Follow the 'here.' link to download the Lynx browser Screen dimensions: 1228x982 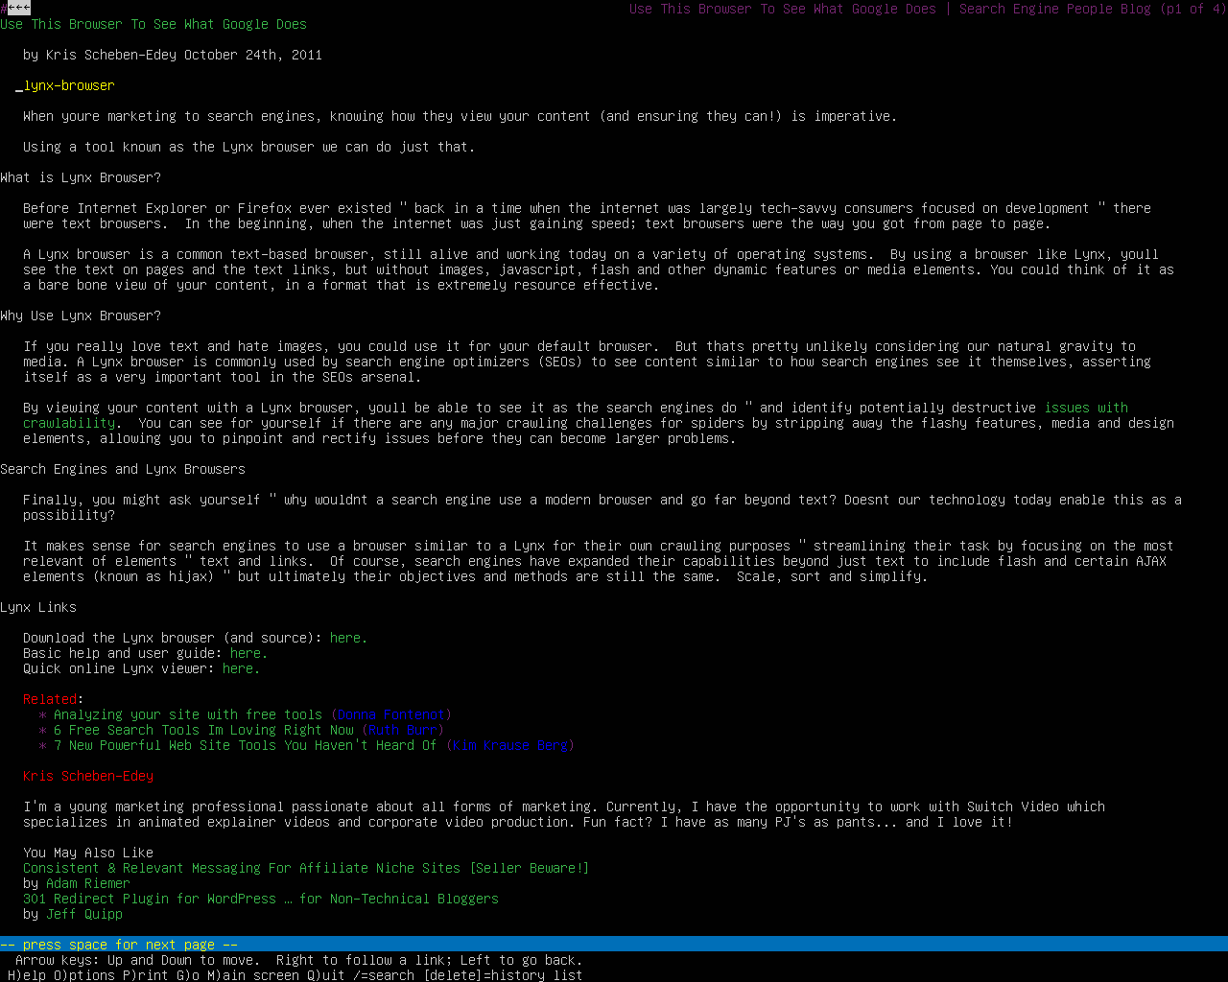pyautogui.click(x=348, y=638)
